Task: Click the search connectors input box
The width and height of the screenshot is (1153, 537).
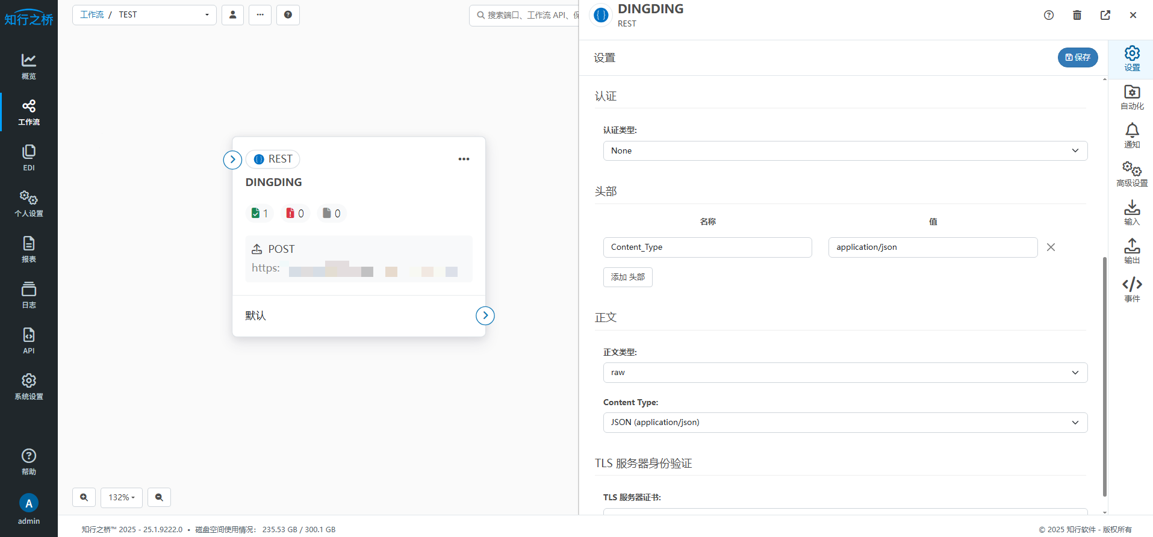Action: coord(524,15)
